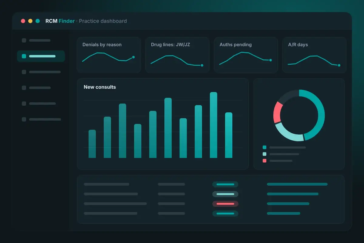
Task: Click the A/R days card title
Action: 298,45
